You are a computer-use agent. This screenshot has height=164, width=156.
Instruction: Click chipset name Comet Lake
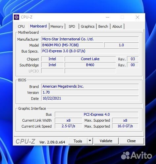(90, 59)
